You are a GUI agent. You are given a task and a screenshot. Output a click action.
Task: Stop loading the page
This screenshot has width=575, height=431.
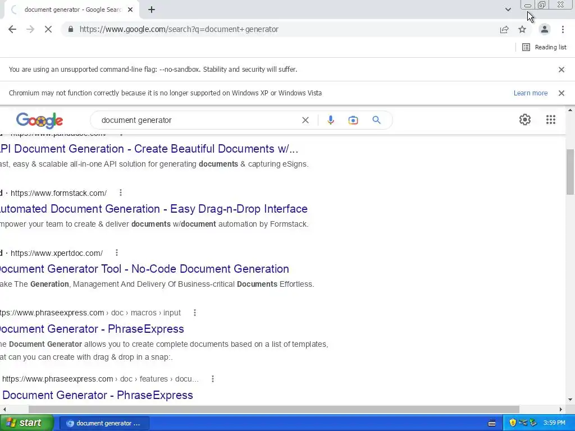[x=48, y=29]
